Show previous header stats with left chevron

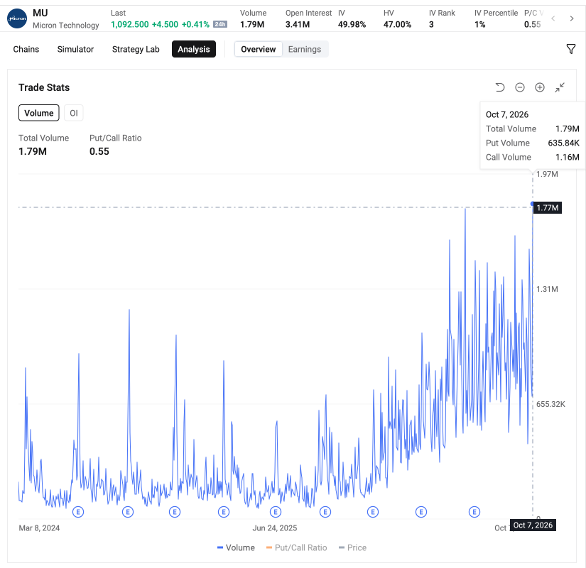click(553, 18)
